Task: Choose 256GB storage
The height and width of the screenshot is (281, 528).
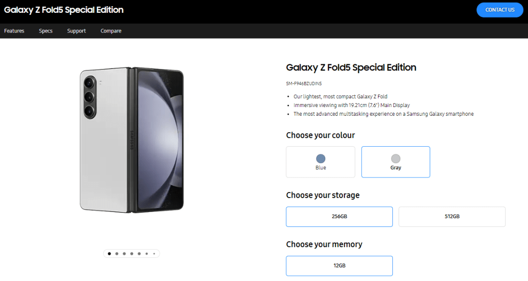Action: pyautogui.click(x=339, y=217)
